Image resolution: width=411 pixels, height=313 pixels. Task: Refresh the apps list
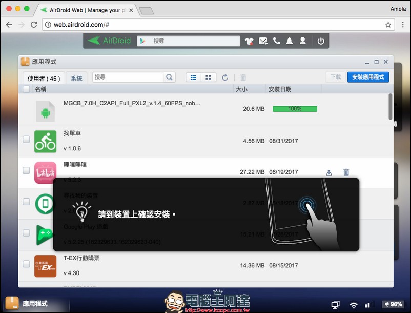coord(225,77)
